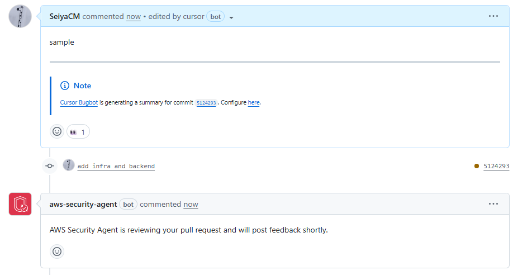The height and width of the screenshot is (275, 513).
Task: Toggle the eyes reaction with count 1
Action: coord(78,131)
